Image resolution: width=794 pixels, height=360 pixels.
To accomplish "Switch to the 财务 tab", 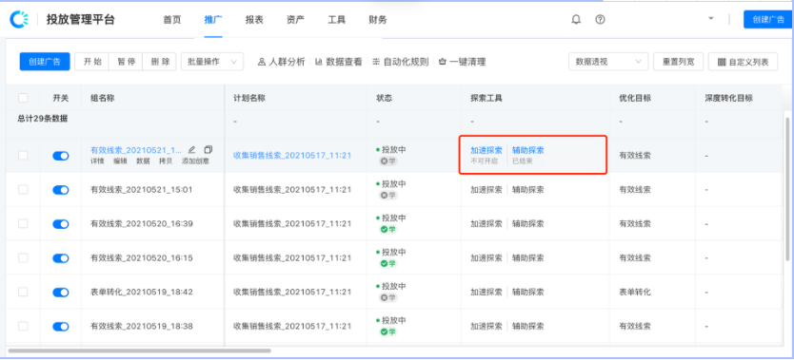I will click(378, 20).
